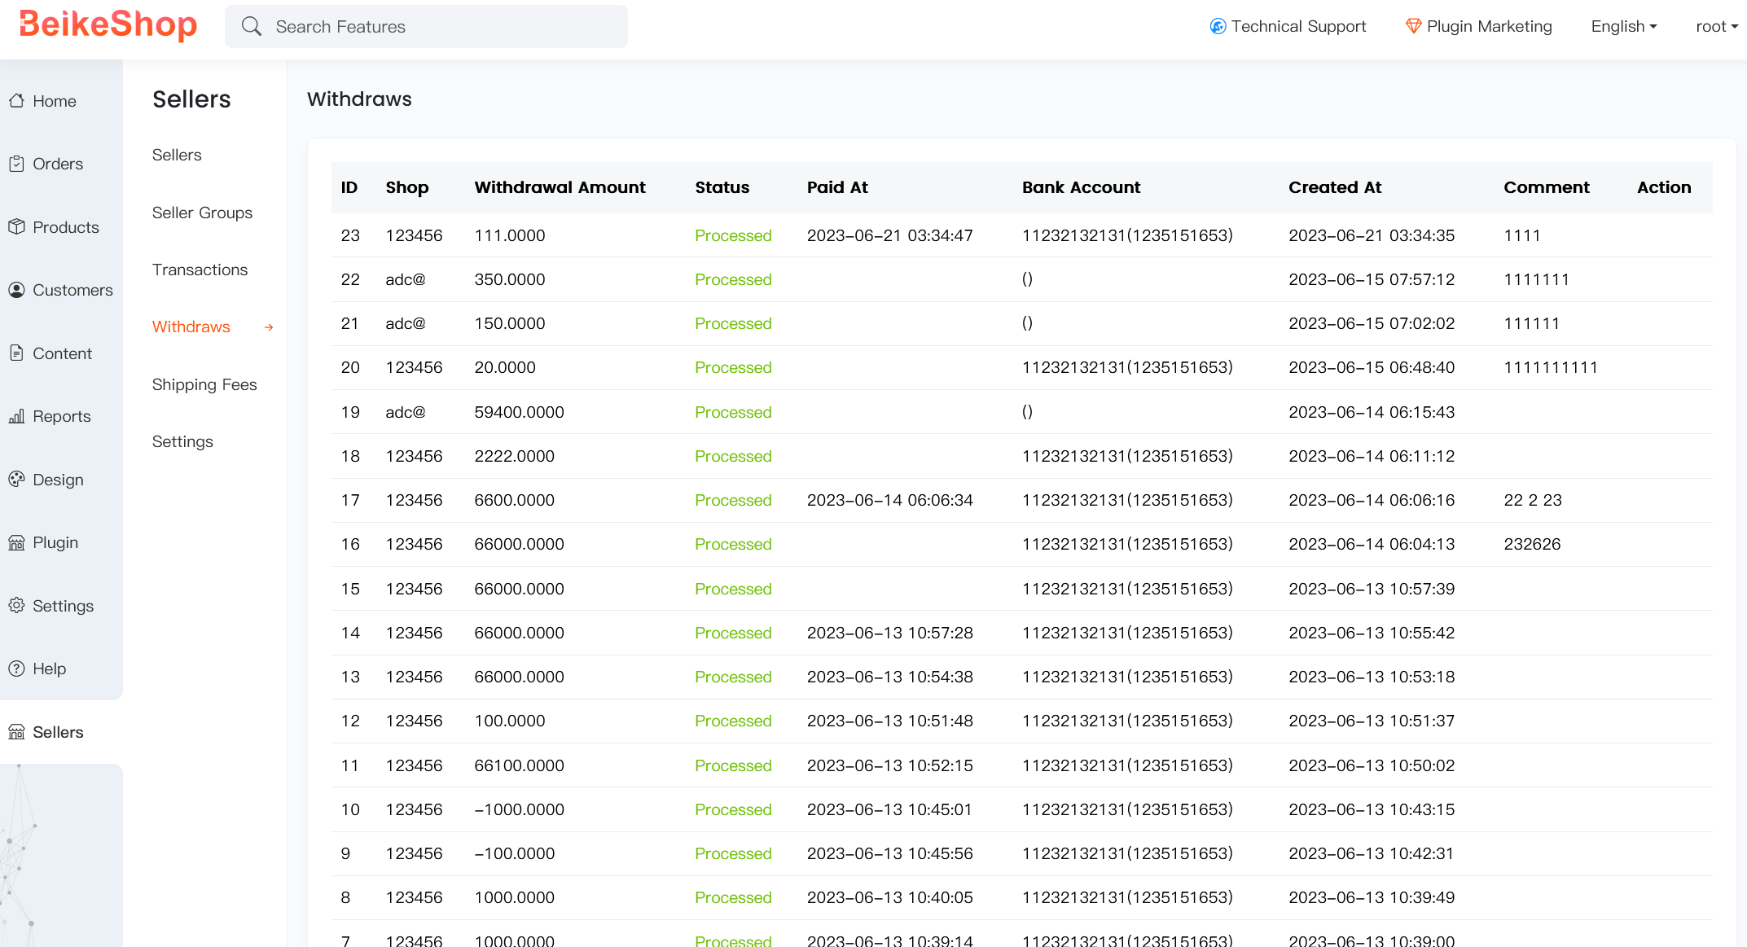Click comment 1111111111 in row 20
The height and width of the screenshot is (947, 1747).
coord(1551,367)
